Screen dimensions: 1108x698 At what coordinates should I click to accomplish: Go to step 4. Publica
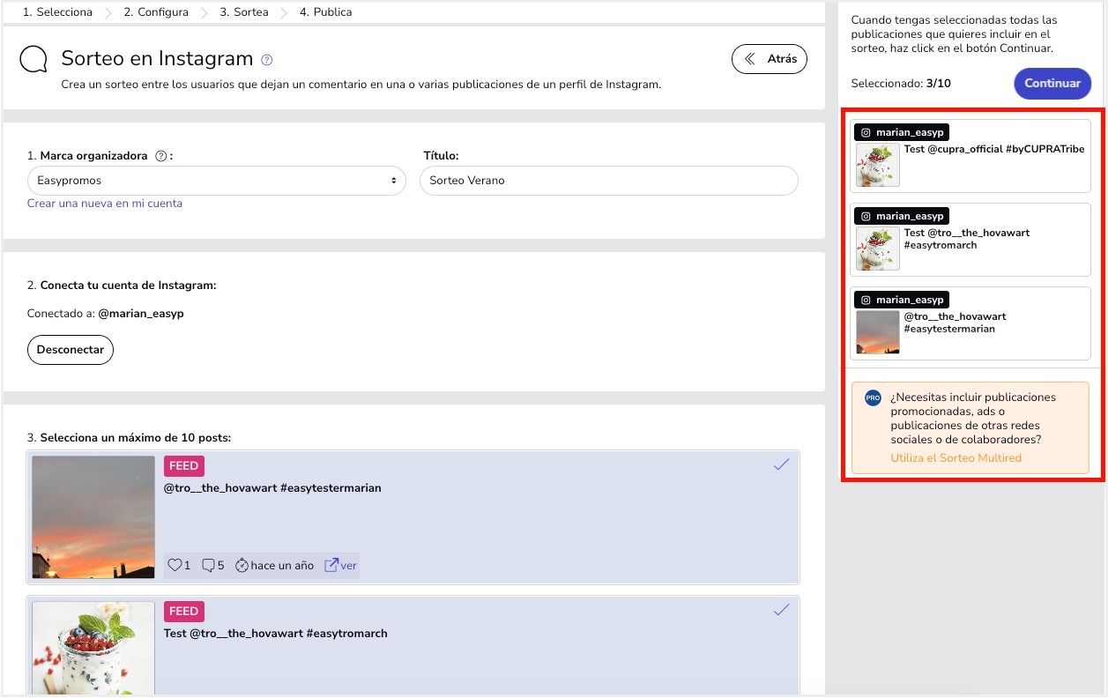(325, 12)
